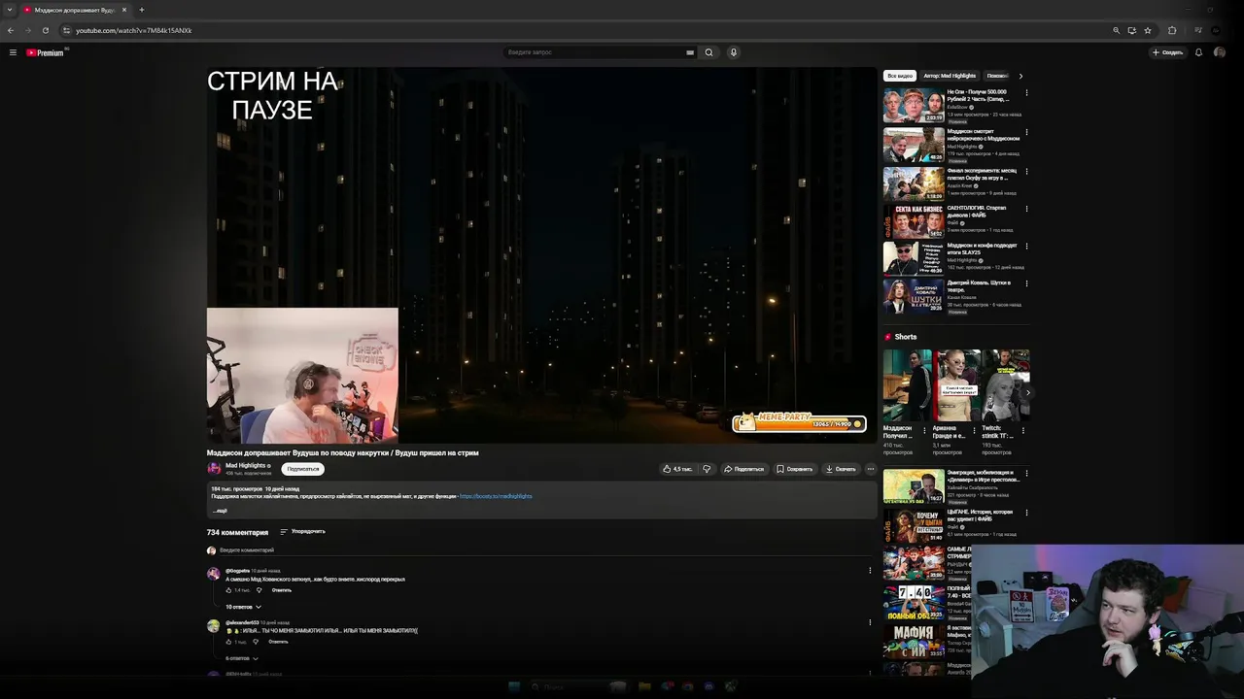Start voice search with microphone icon
The width and height of the screenshot is (1244, 699).
pyautogui.click(x=734, y=52)
